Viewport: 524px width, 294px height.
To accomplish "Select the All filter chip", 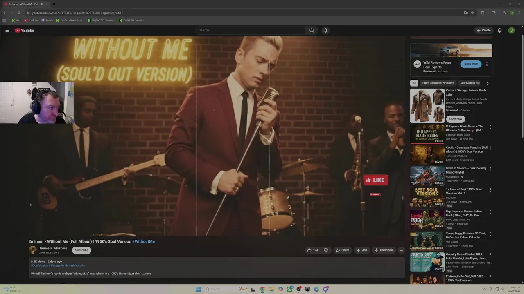I will (414, 83).
